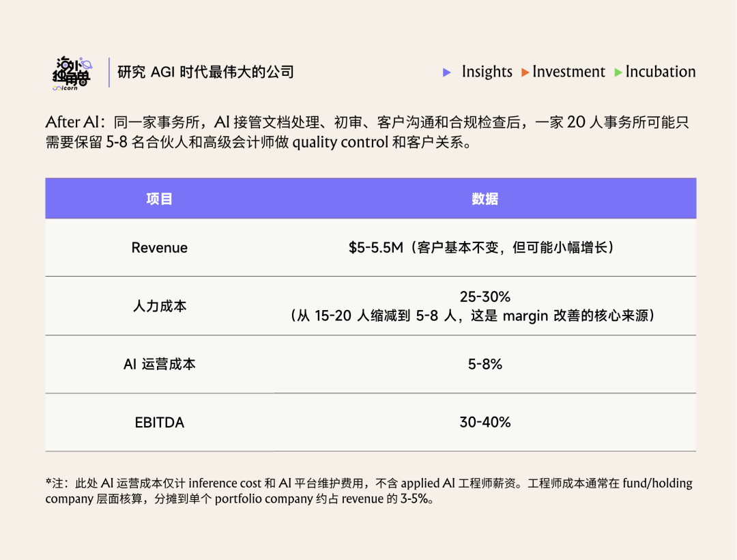Select the EBITDA row label
737x560 pixels.
160,423
